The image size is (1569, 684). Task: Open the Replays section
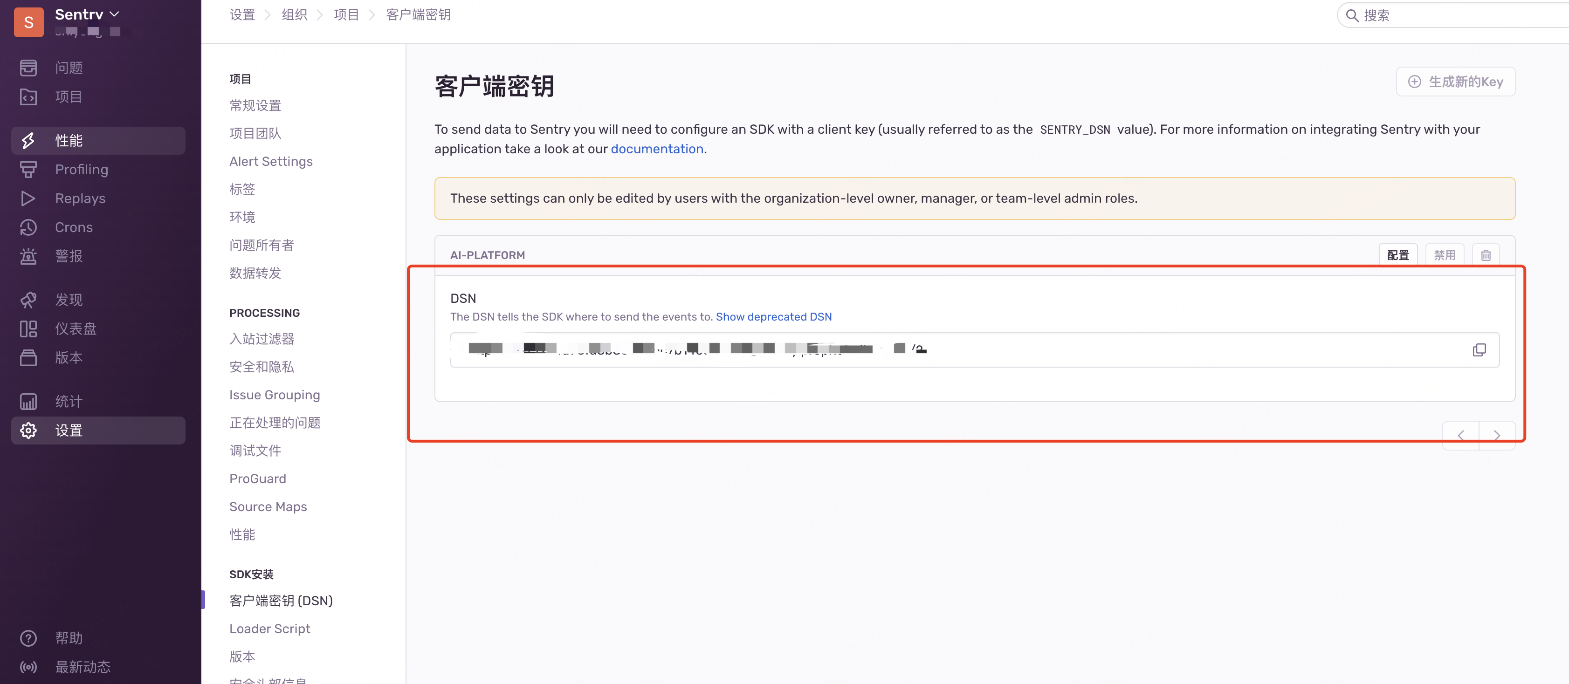pyautogui.click(x=80, y=198)
